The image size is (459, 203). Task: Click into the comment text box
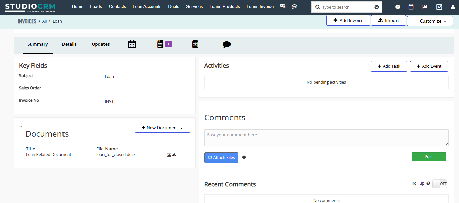[326, 138]
